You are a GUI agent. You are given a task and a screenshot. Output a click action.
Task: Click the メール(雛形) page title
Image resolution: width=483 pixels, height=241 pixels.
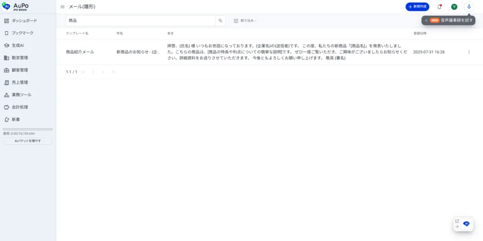click(x=82, y=7)
